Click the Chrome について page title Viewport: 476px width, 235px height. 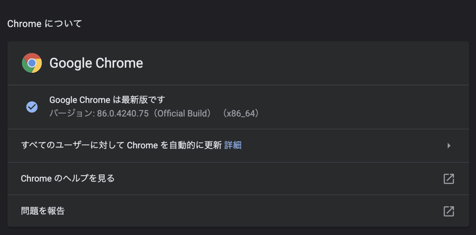coord(44,24)
